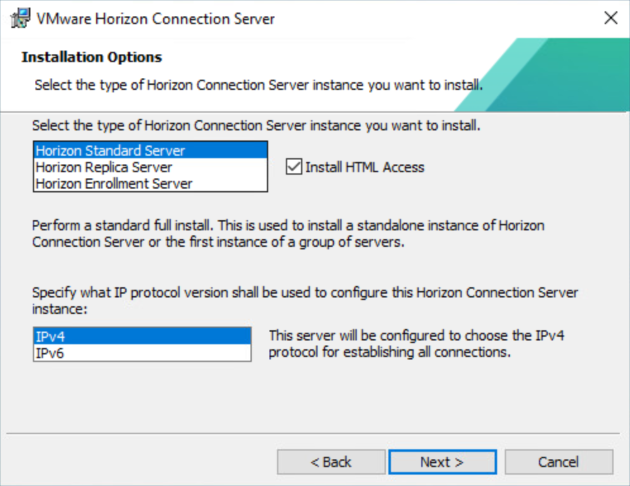Pick Horizon Enrollment Server option
Image resolution: width=630 pixels, height=486 pixels.
coord(114,184)
